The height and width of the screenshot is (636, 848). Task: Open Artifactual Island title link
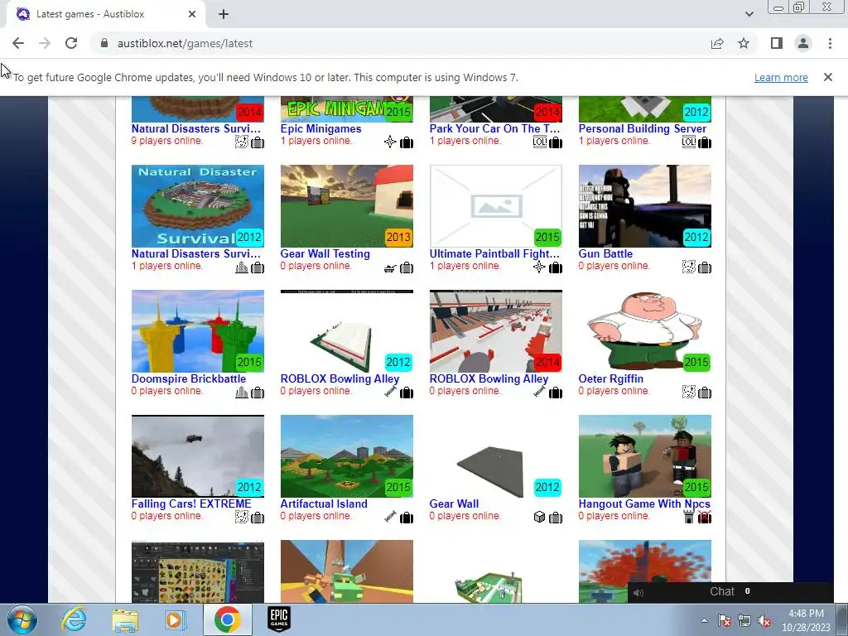pos(324,503)
